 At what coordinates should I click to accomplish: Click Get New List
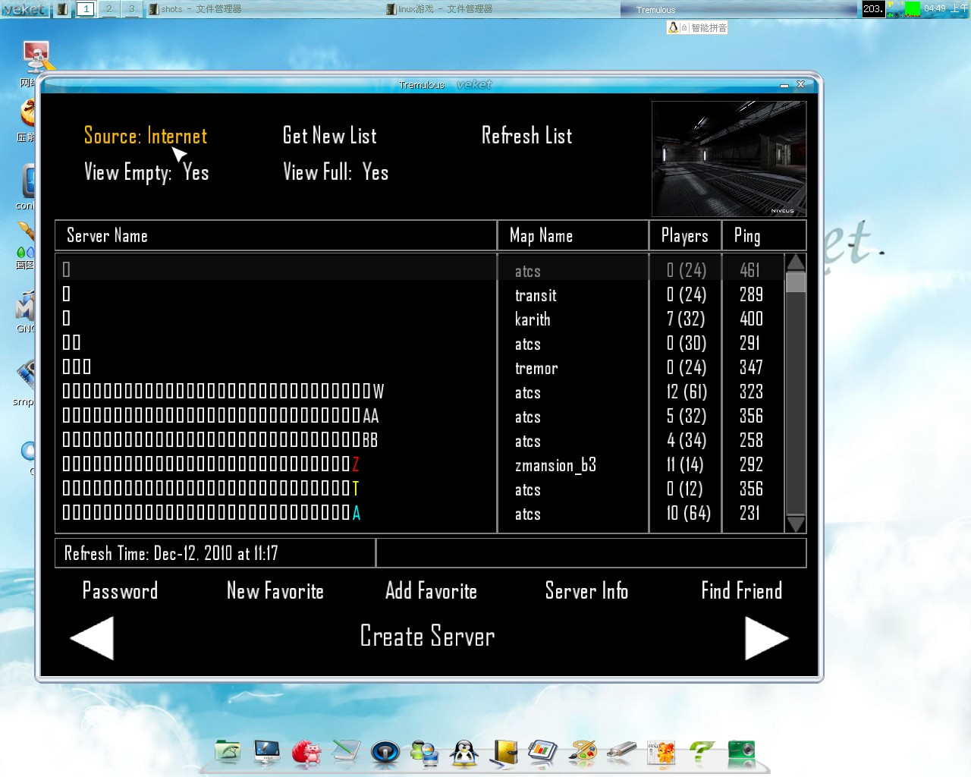click(329, 136)
